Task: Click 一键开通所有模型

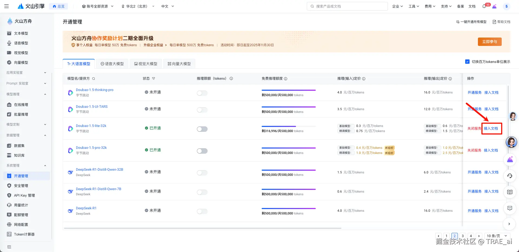Action: pos(471,22)
